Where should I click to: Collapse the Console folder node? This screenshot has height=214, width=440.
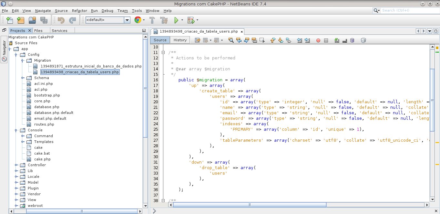click(x=16, y=130)
